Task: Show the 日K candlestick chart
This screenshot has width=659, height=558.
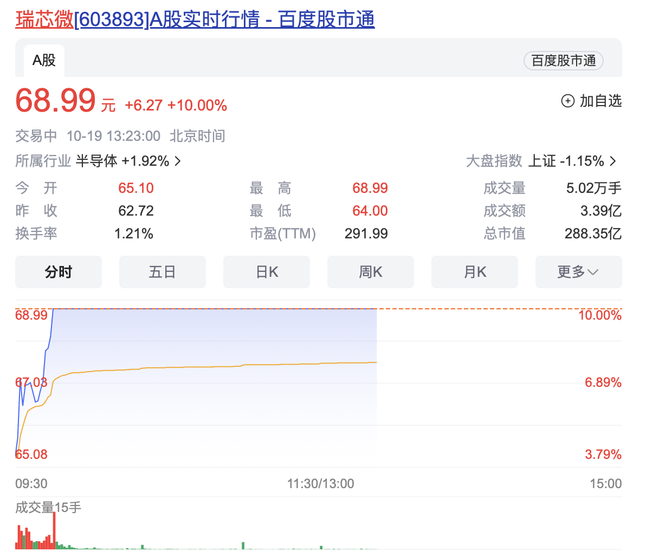Action: (x=267, y=272)
